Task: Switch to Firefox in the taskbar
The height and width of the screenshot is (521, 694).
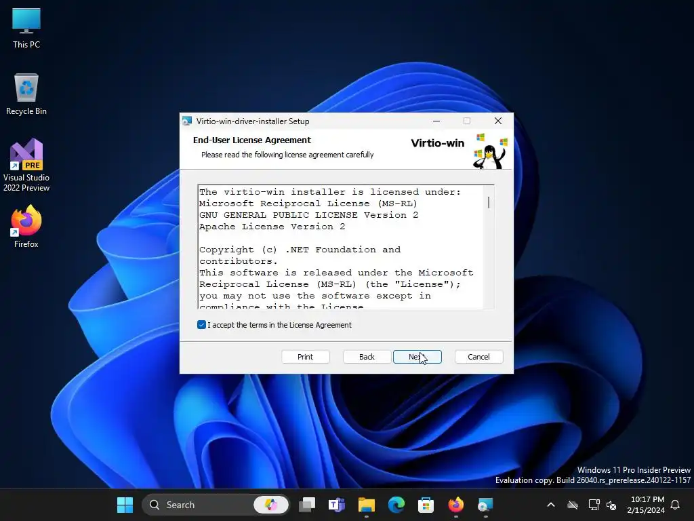Action: [x=456, y=505]
